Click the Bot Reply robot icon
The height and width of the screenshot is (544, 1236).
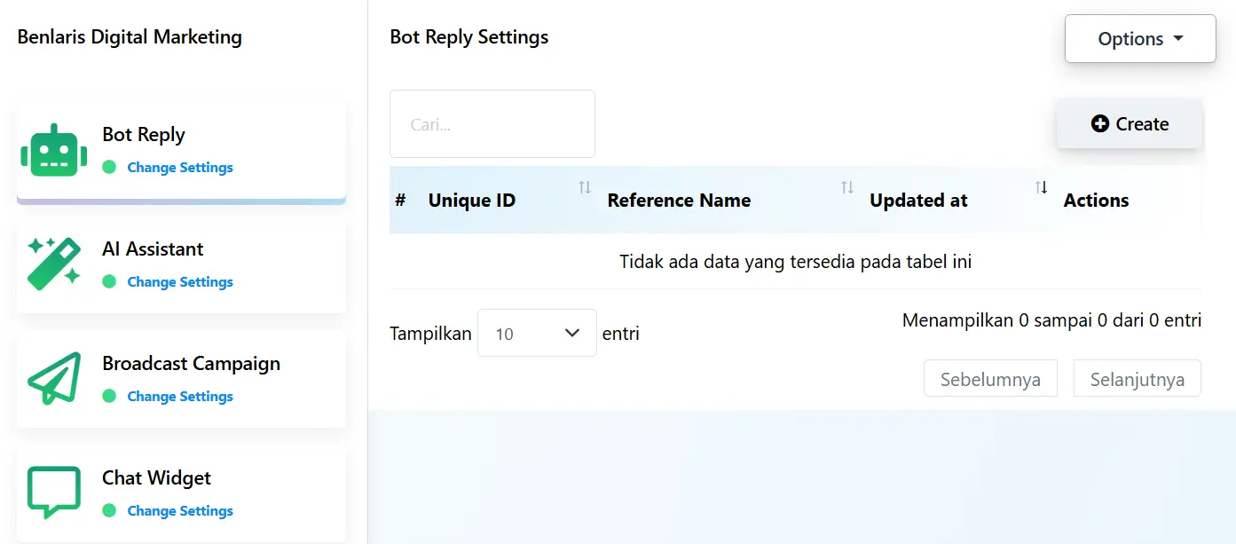click(54, 150)
